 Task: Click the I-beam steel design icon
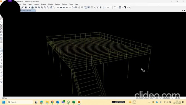(115, 7)
